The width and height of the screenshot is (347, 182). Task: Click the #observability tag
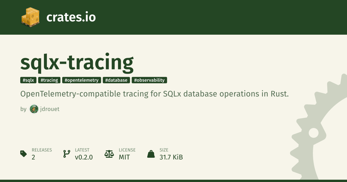pyautogui.click(x=149, y=80)
